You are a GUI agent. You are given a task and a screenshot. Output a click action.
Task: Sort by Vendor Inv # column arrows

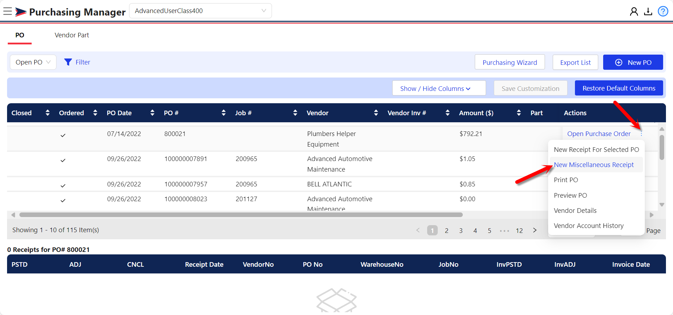(448, 113)
